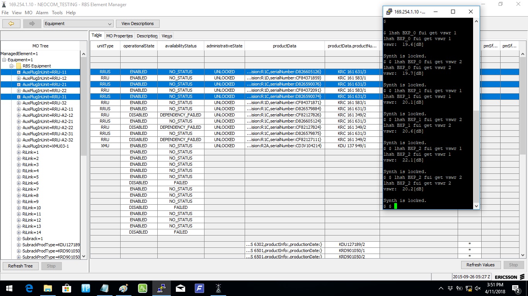Click the Refresh Values button
The image size is (528, 296).
[480, 265]
